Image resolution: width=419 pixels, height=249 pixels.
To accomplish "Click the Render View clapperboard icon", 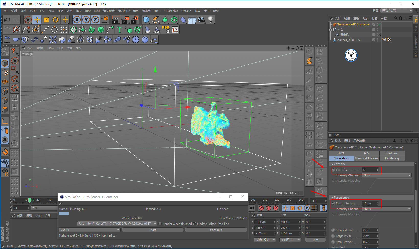I will click(116, 20).
